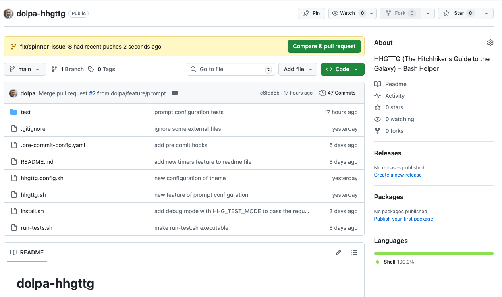The width and height of the screenshot is (502, 297).
Task: Click the dolpa avatar in the commit row
Action: 13,93
